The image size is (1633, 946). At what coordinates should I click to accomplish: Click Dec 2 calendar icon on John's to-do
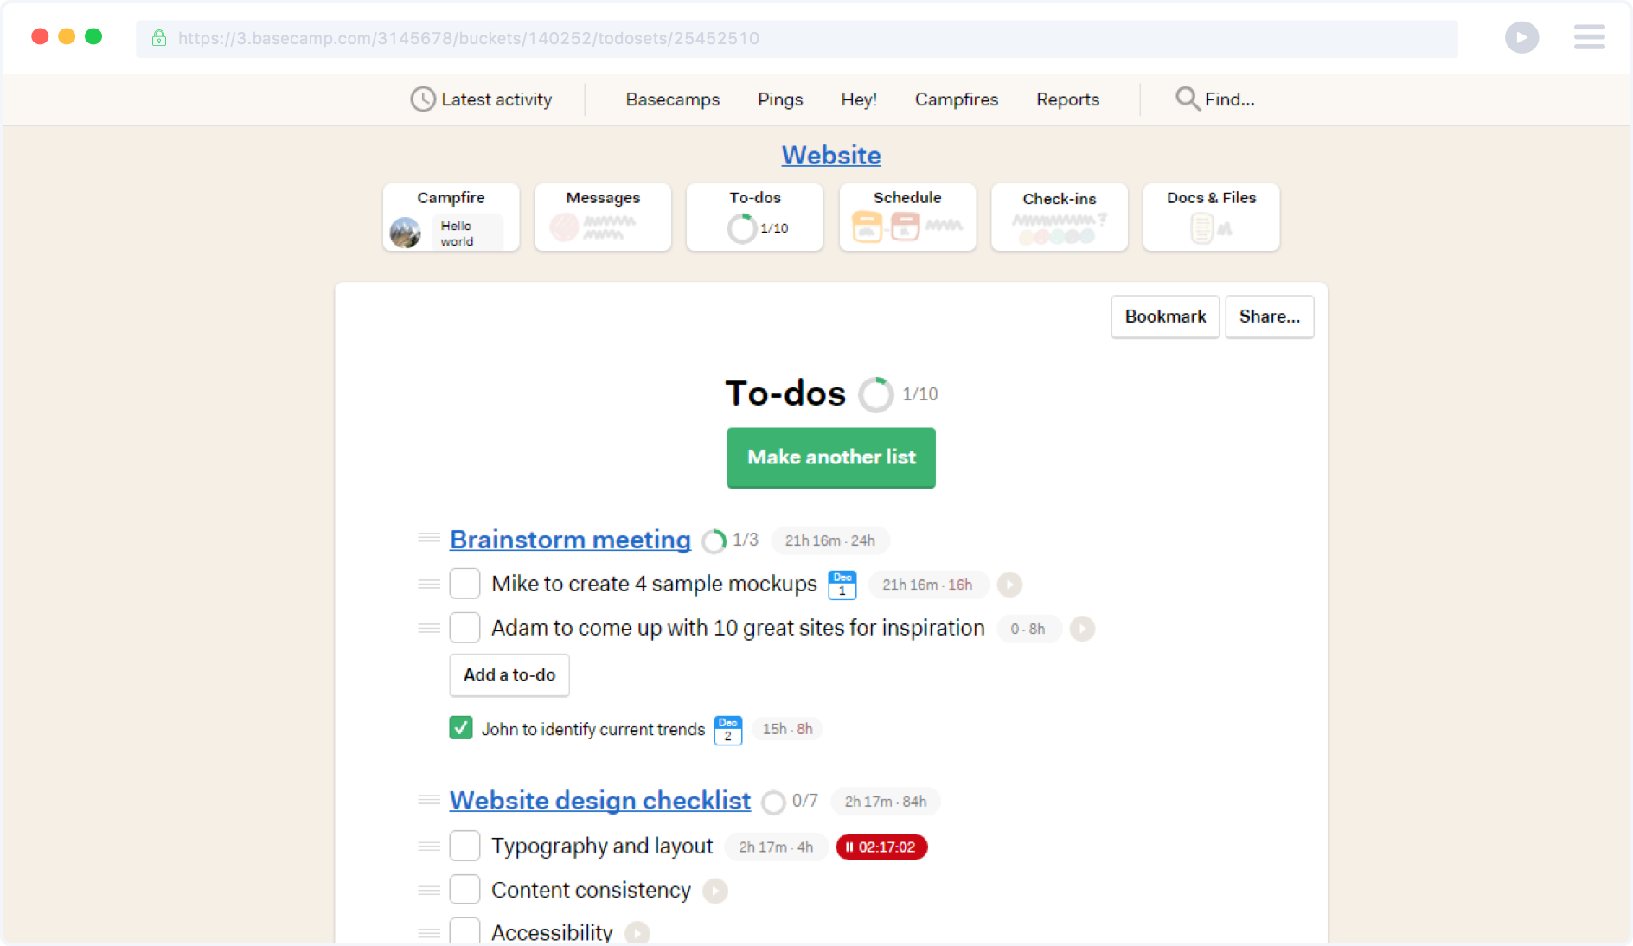[x=727, y=730]
